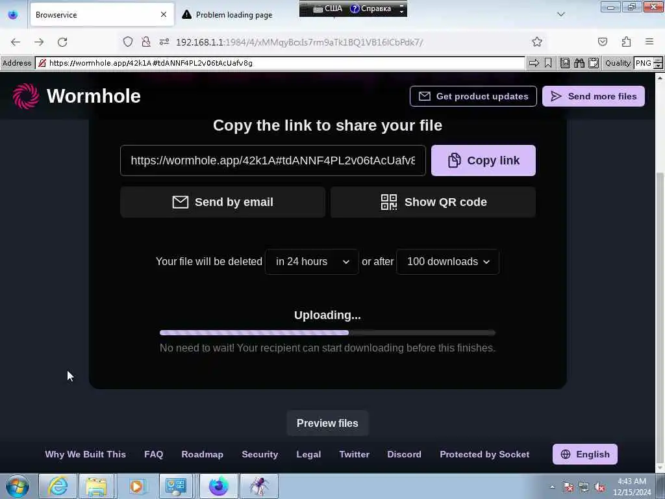Go forward with the browser forward arrow
Viewport: 665px width, 499px height.
pyautogui.click(x=39, y=42)
